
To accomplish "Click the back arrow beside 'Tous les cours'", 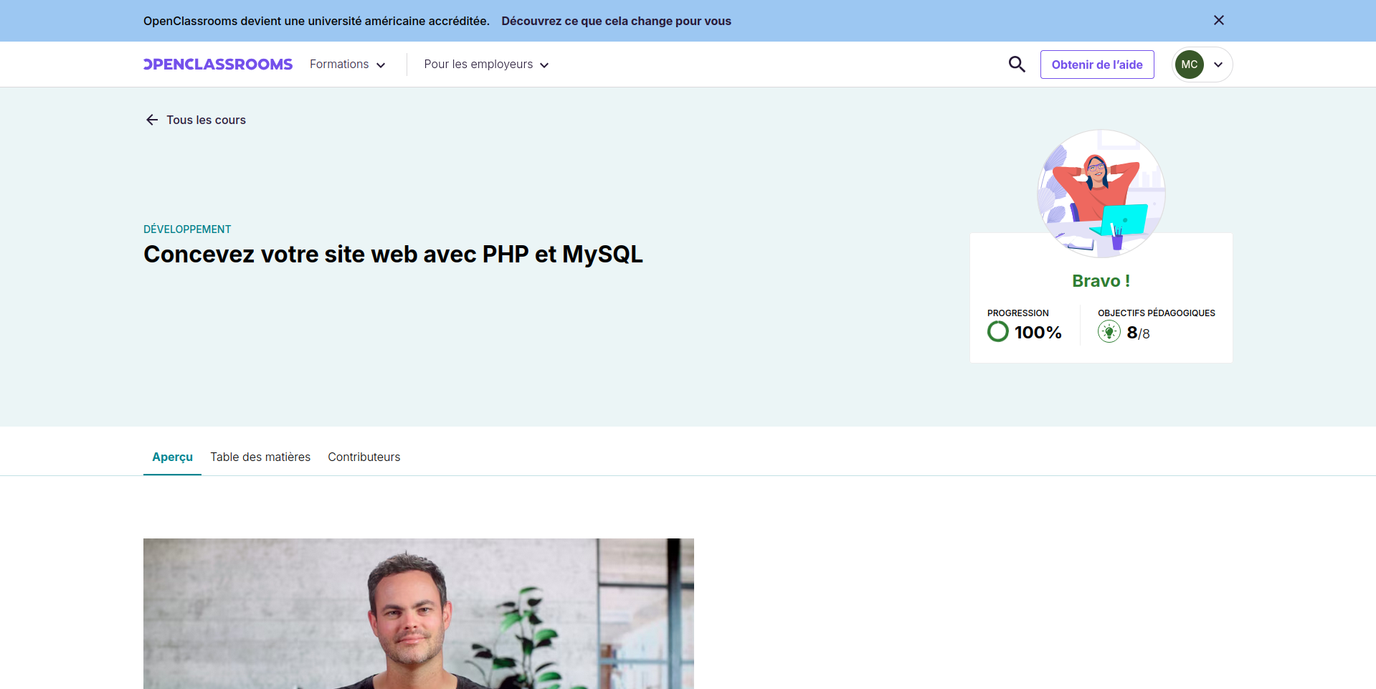I will click(152, 120).
